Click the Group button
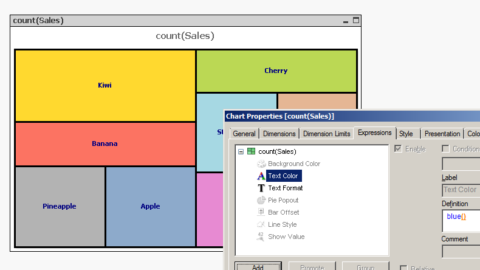The width and height of the screenshot is (480, 270). pyautogui.click(x=366, y=266)
